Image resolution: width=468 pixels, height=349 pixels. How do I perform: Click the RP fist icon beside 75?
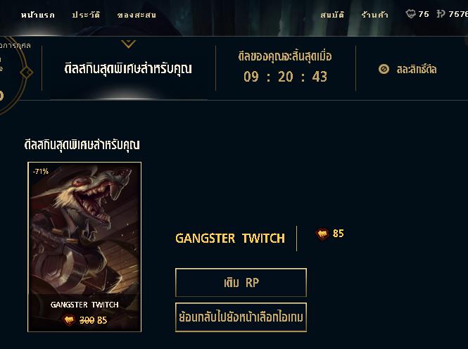tap(411, 14)
